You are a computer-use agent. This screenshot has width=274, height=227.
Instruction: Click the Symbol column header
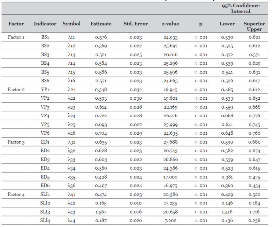(71, 24)
